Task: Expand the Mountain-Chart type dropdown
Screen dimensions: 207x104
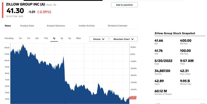Action: 124,39
